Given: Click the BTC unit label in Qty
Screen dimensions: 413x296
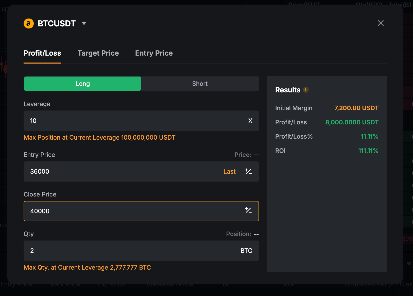Looking at the screenshot, I should tap(246, 251).
